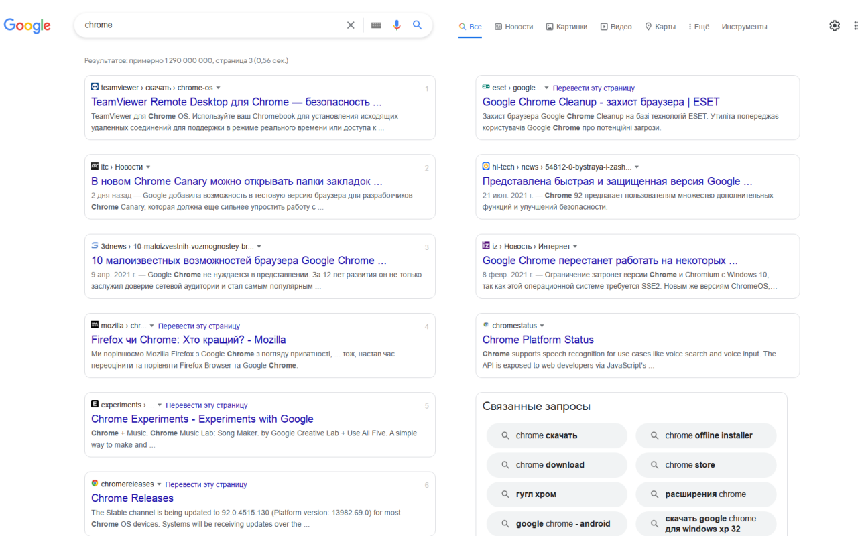Viewport: 858px width, 536px height.
Task: Open settings gear icon
Action: (x=835, y=25)
